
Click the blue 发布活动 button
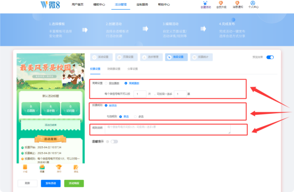(51, 183)
